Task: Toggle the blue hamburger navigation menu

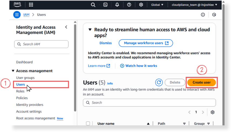Action: [x=17, y=15]
